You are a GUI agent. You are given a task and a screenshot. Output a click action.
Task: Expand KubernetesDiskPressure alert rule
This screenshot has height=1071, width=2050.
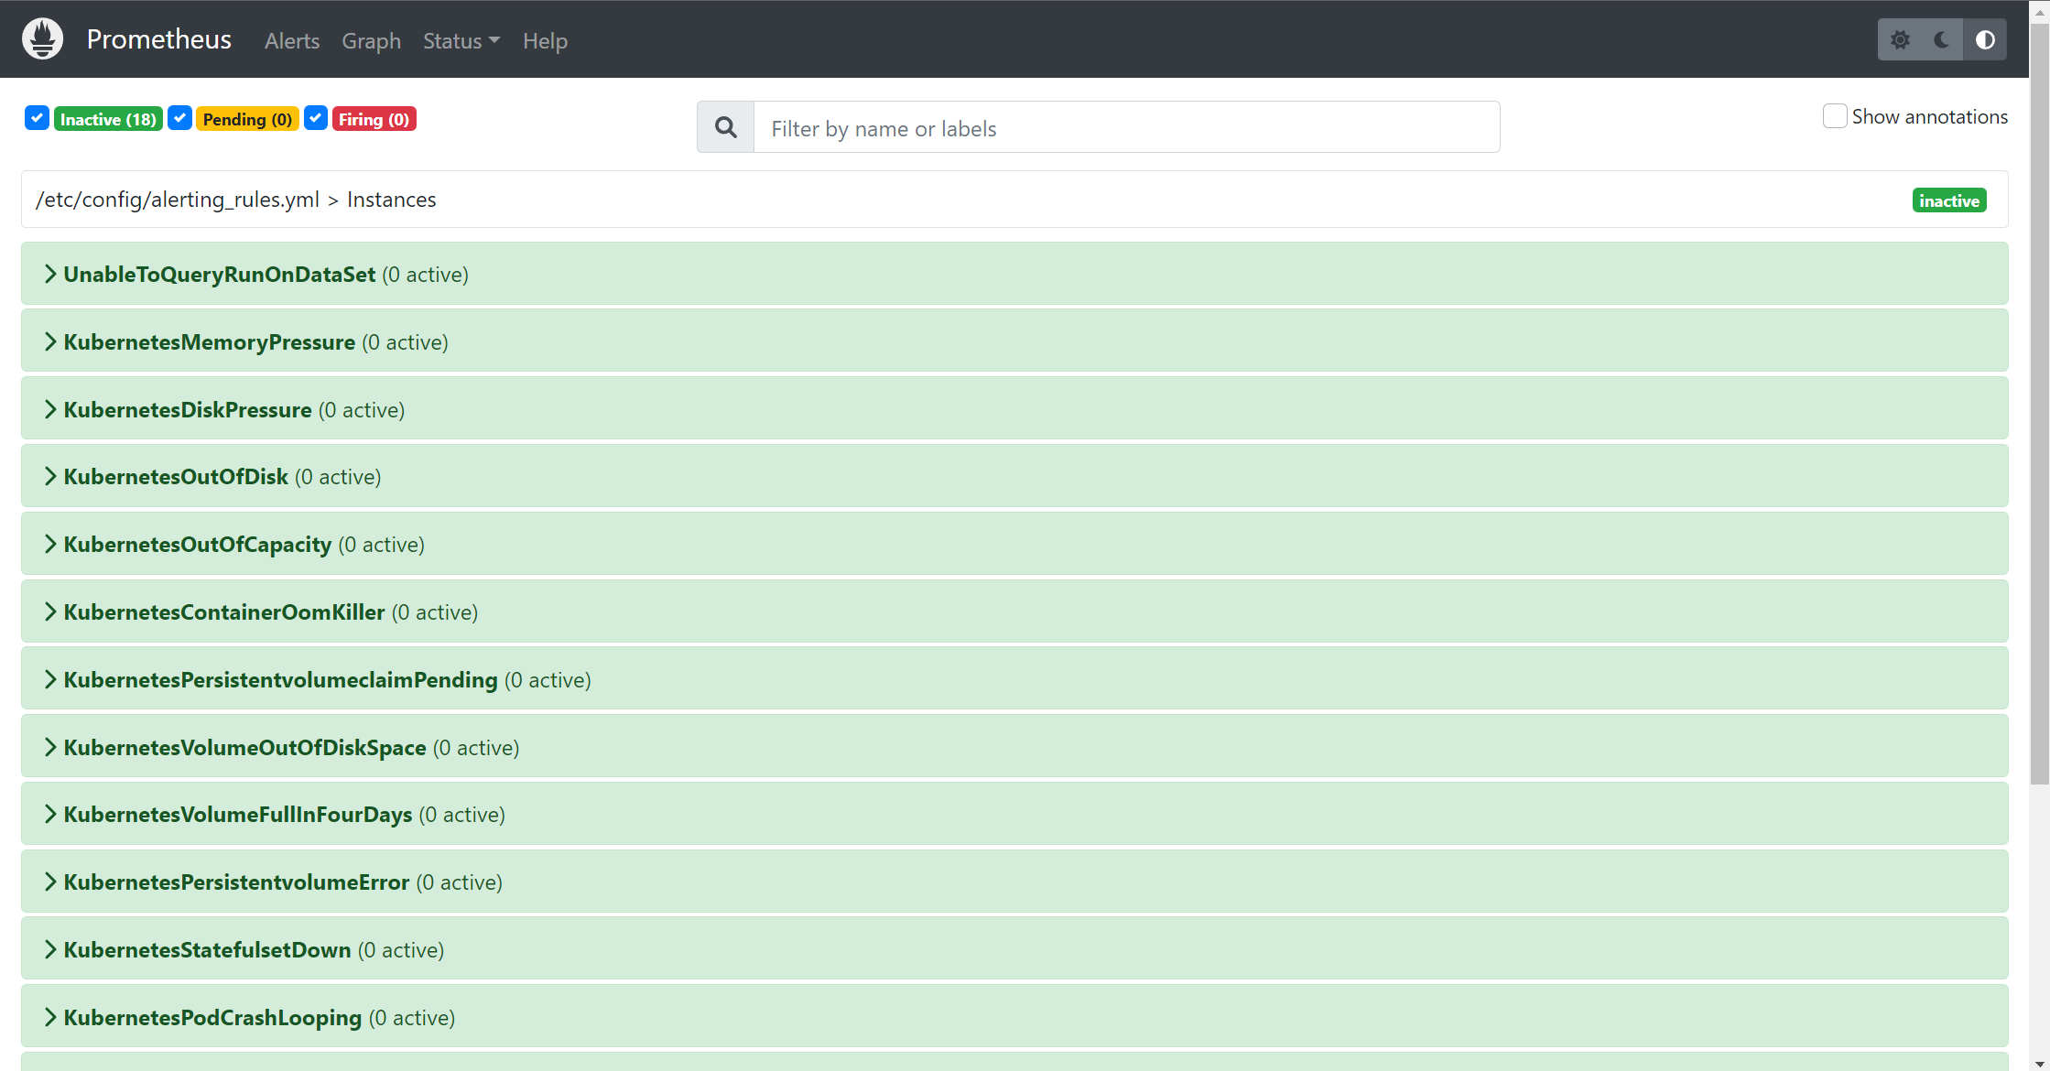pos(1014,409)
